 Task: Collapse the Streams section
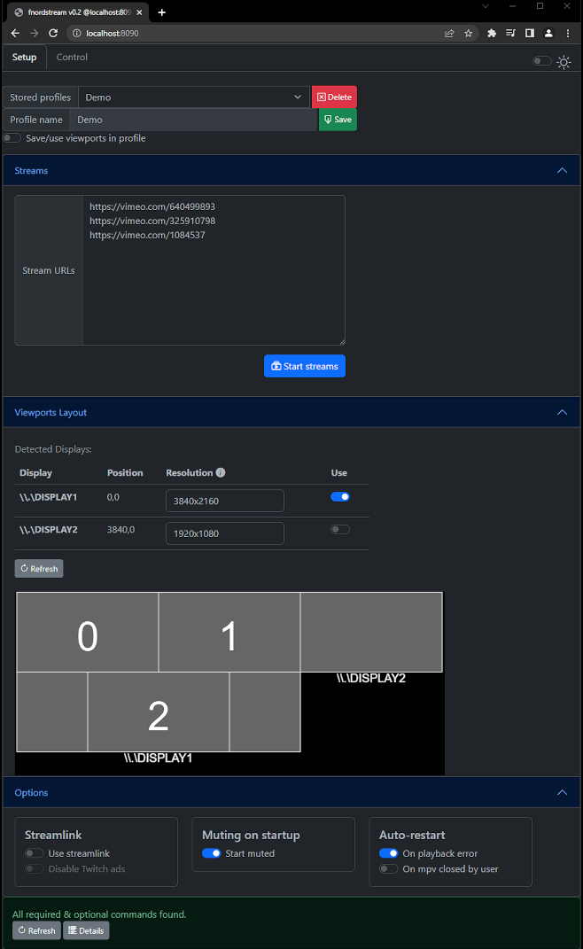pos(562,171)
